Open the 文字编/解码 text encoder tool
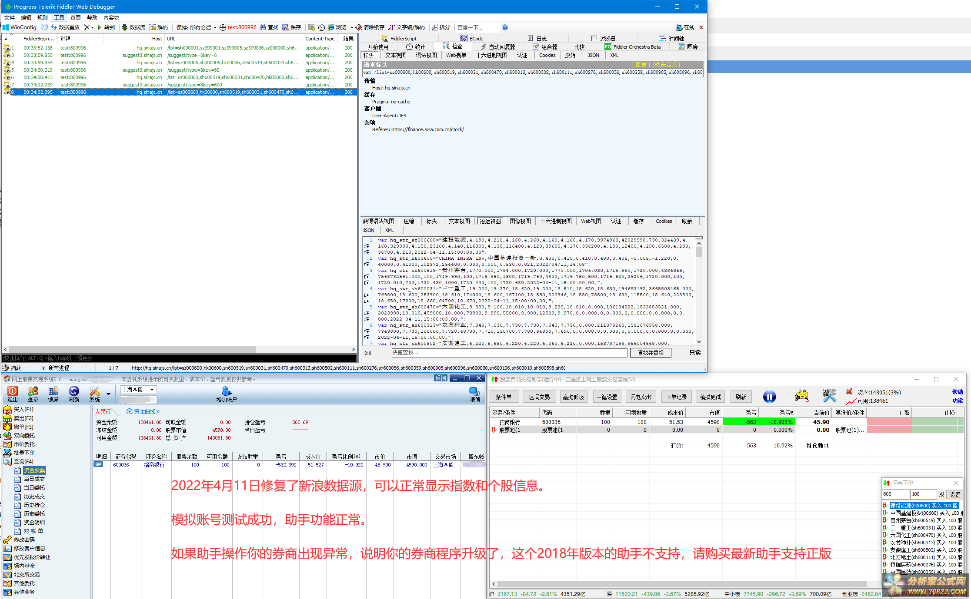Image resolution: width=971 pixels, height=599 pixels. tap(407, 27)
